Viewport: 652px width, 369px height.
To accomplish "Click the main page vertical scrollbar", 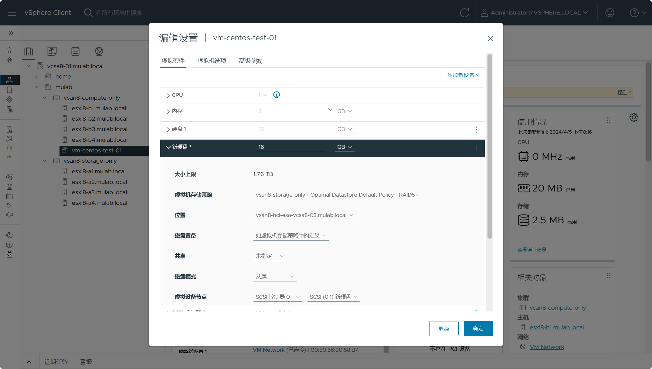I will pyautogui.click(x=648, y=112).
